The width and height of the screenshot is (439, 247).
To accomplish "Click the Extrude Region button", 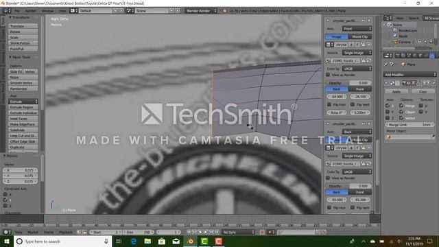I will (23, 107).
